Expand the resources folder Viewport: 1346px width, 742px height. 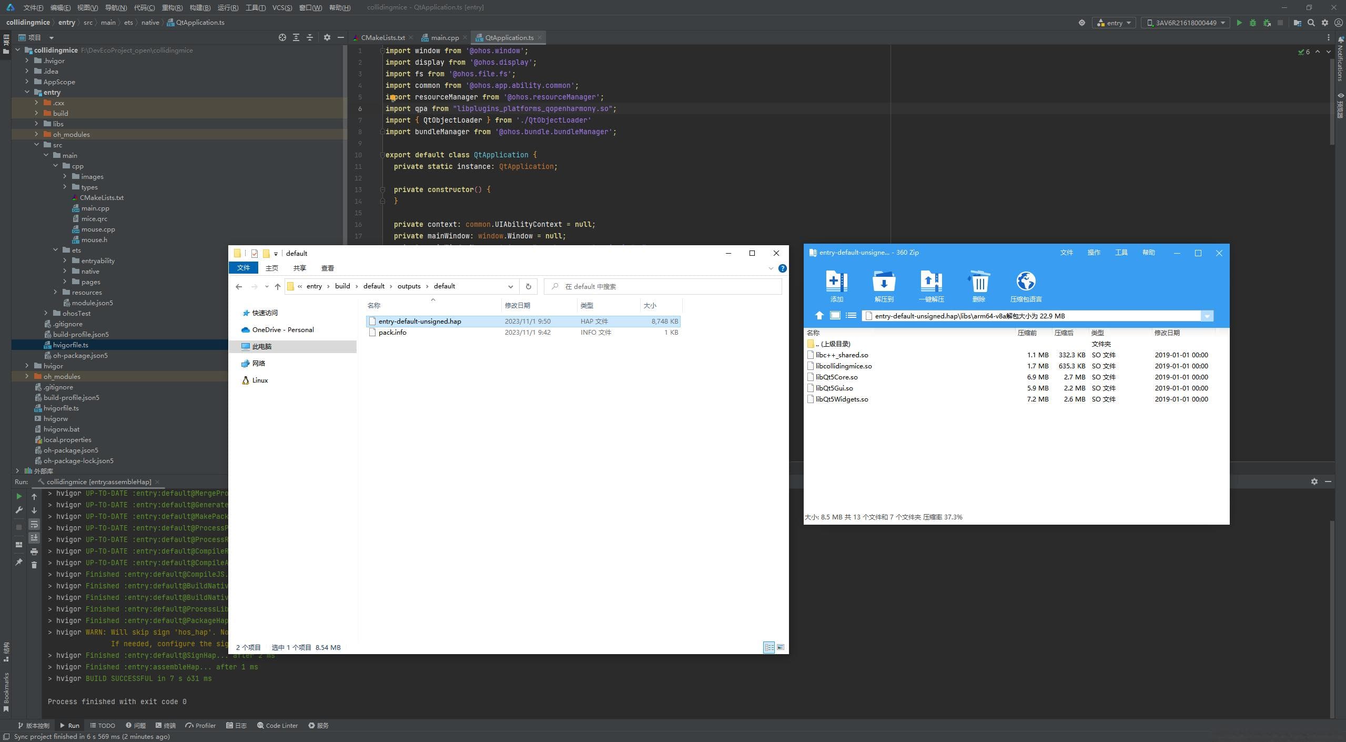pyautogui.click(x=56, y=292)
